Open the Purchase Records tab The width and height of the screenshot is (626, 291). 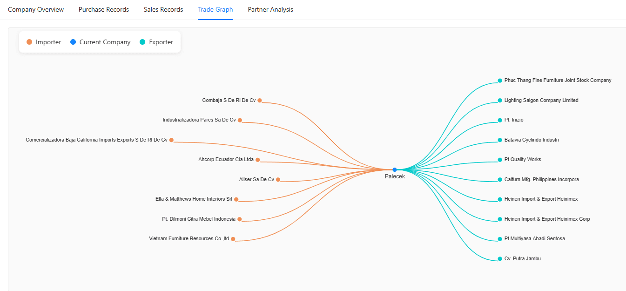coord(104,9)
